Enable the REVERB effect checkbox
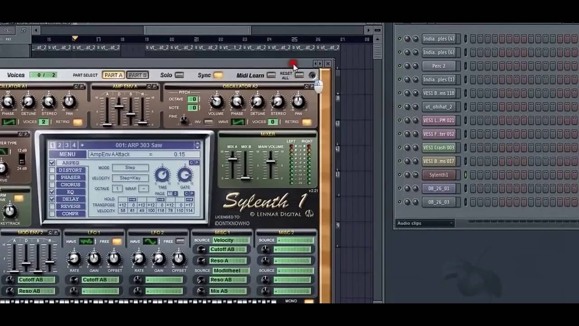This screenshot has width=579, height=326. tap(52, 206)
